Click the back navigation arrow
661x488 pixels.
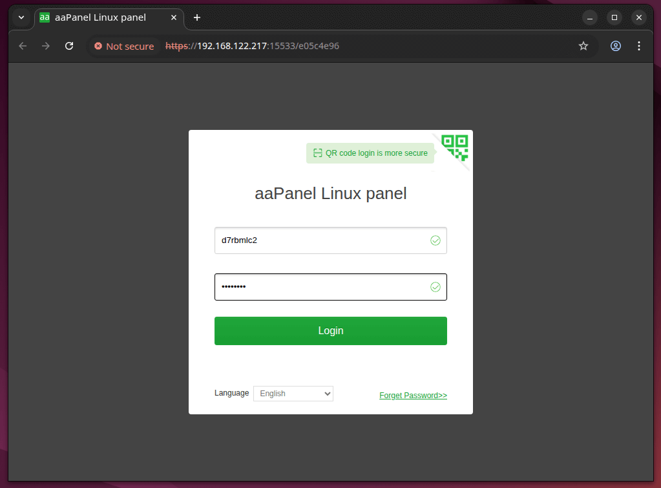(x=22, y=46)
